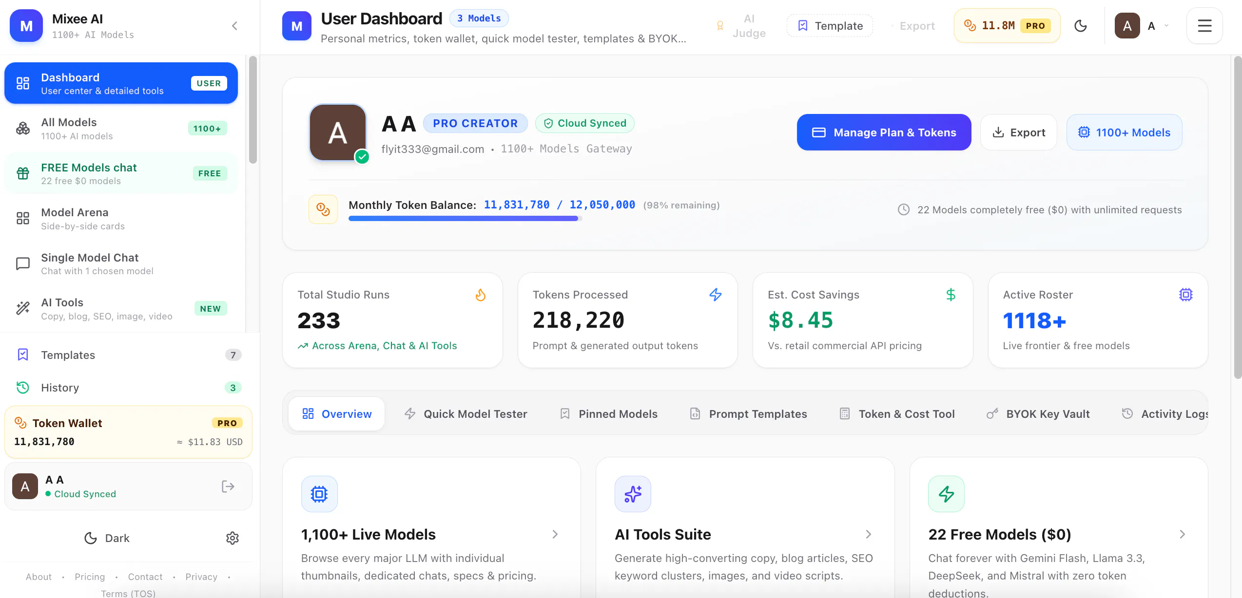Click the chip icon on 1,100+ Live Models card

pos(319,494)
